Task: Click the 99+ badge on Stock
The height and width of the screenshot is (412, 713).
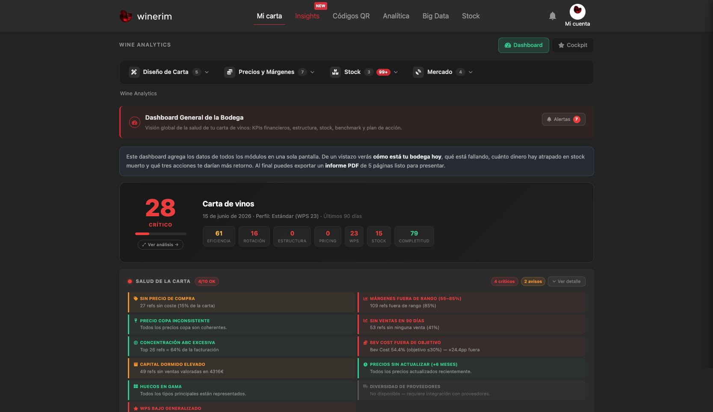Action: click(383, 72)
